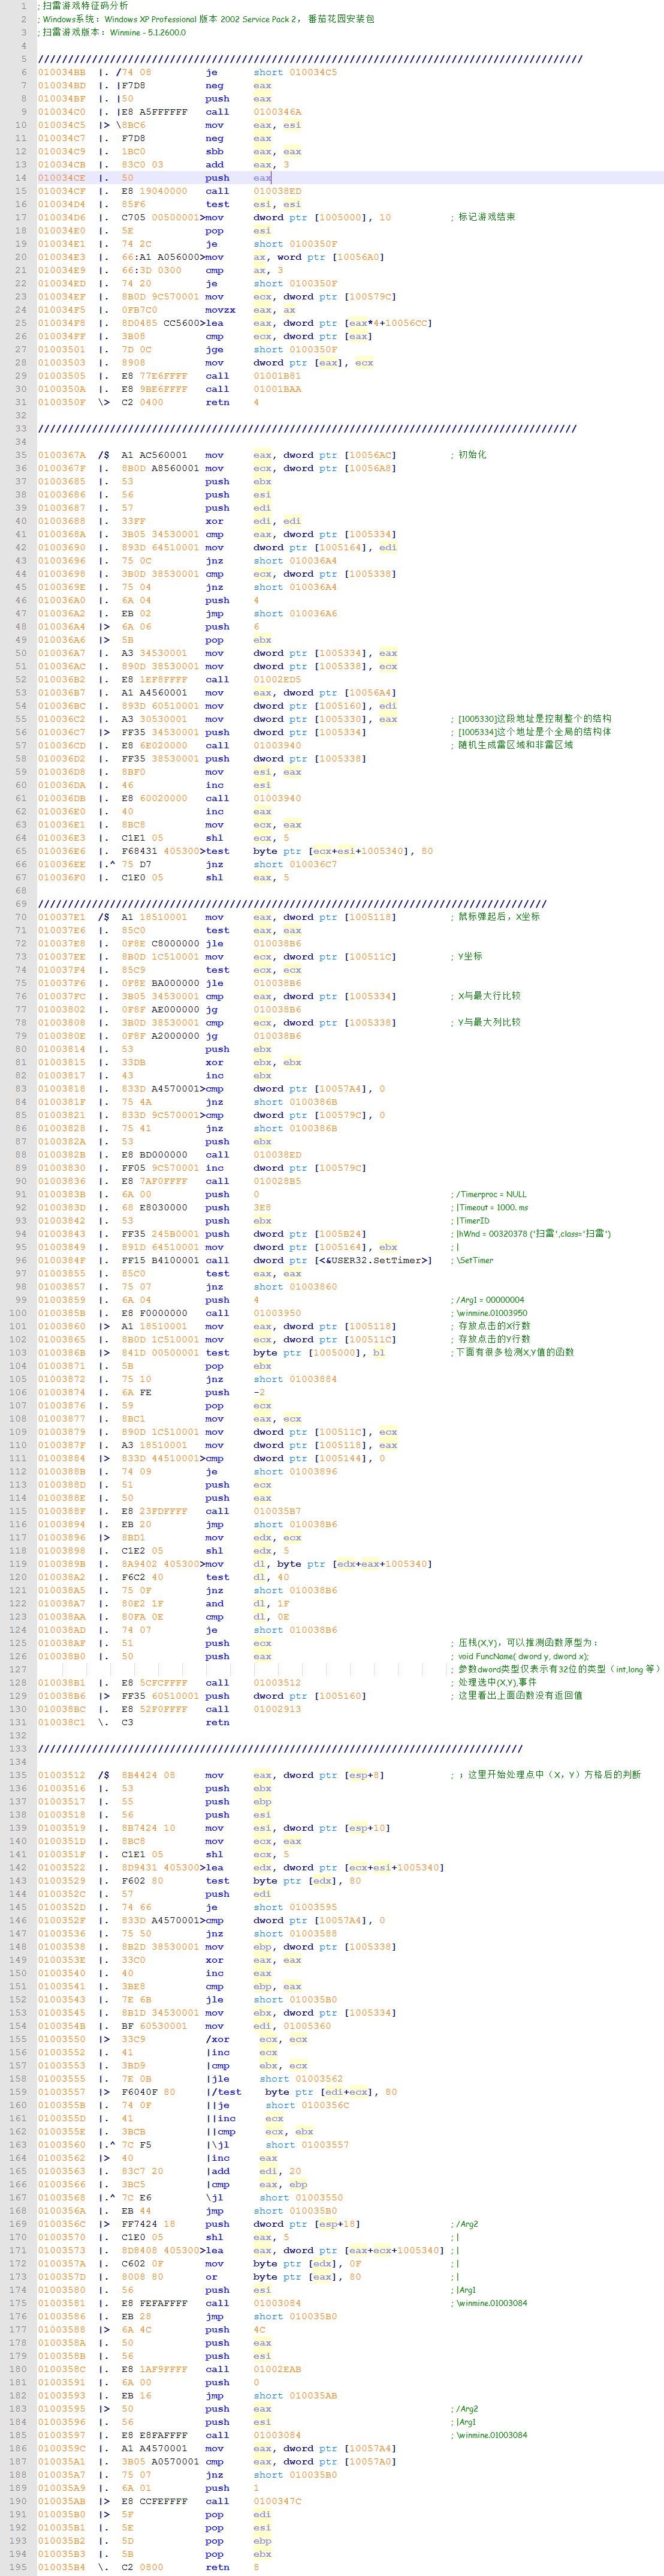Screen dimensions: 664x2576
Task: Click call target 01003512 at line 128
Action: [x=277, y=1682]
